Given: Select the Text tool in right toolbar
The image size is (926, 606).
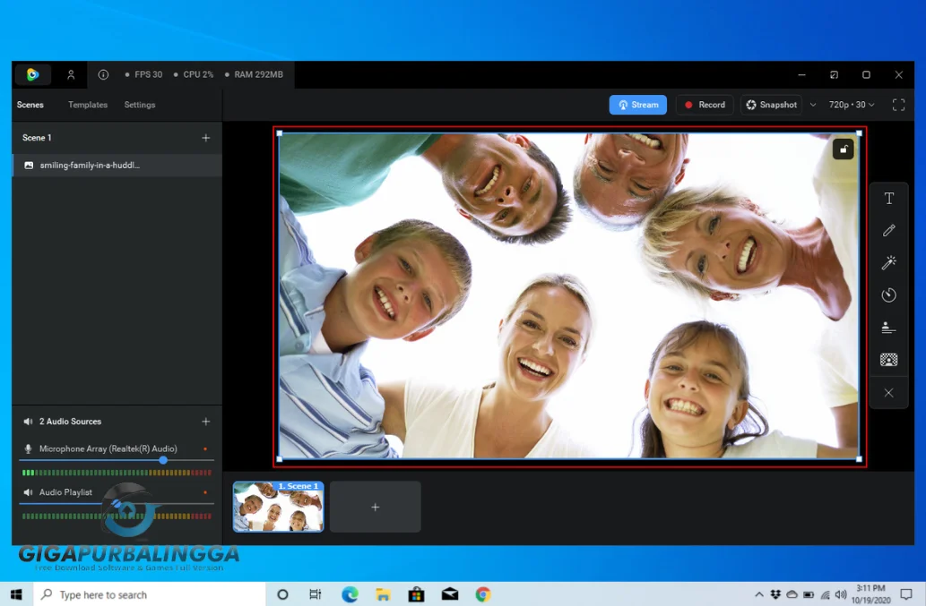Looking at the screenshot, I should pyautogui.click(x=888, y=199).
